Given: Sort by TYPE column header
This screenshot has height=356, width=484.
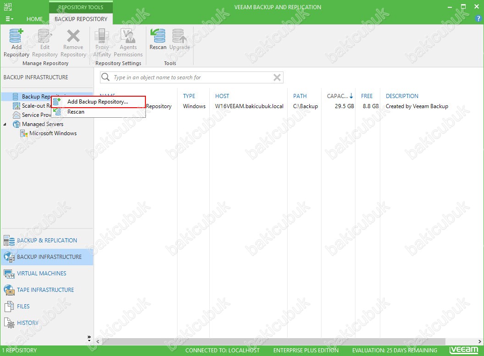Looking at the screenshot, I should pyautogui.click(x=189, y=96).
